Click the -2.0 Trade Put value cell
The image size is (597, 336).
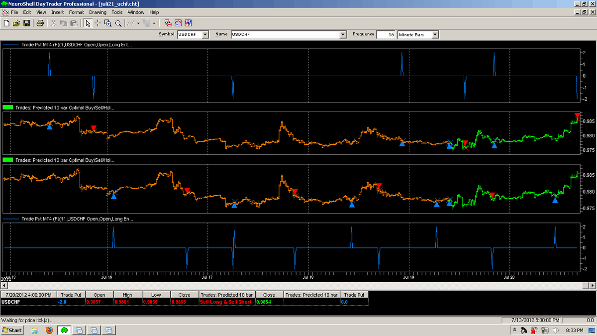pos(71,302)
